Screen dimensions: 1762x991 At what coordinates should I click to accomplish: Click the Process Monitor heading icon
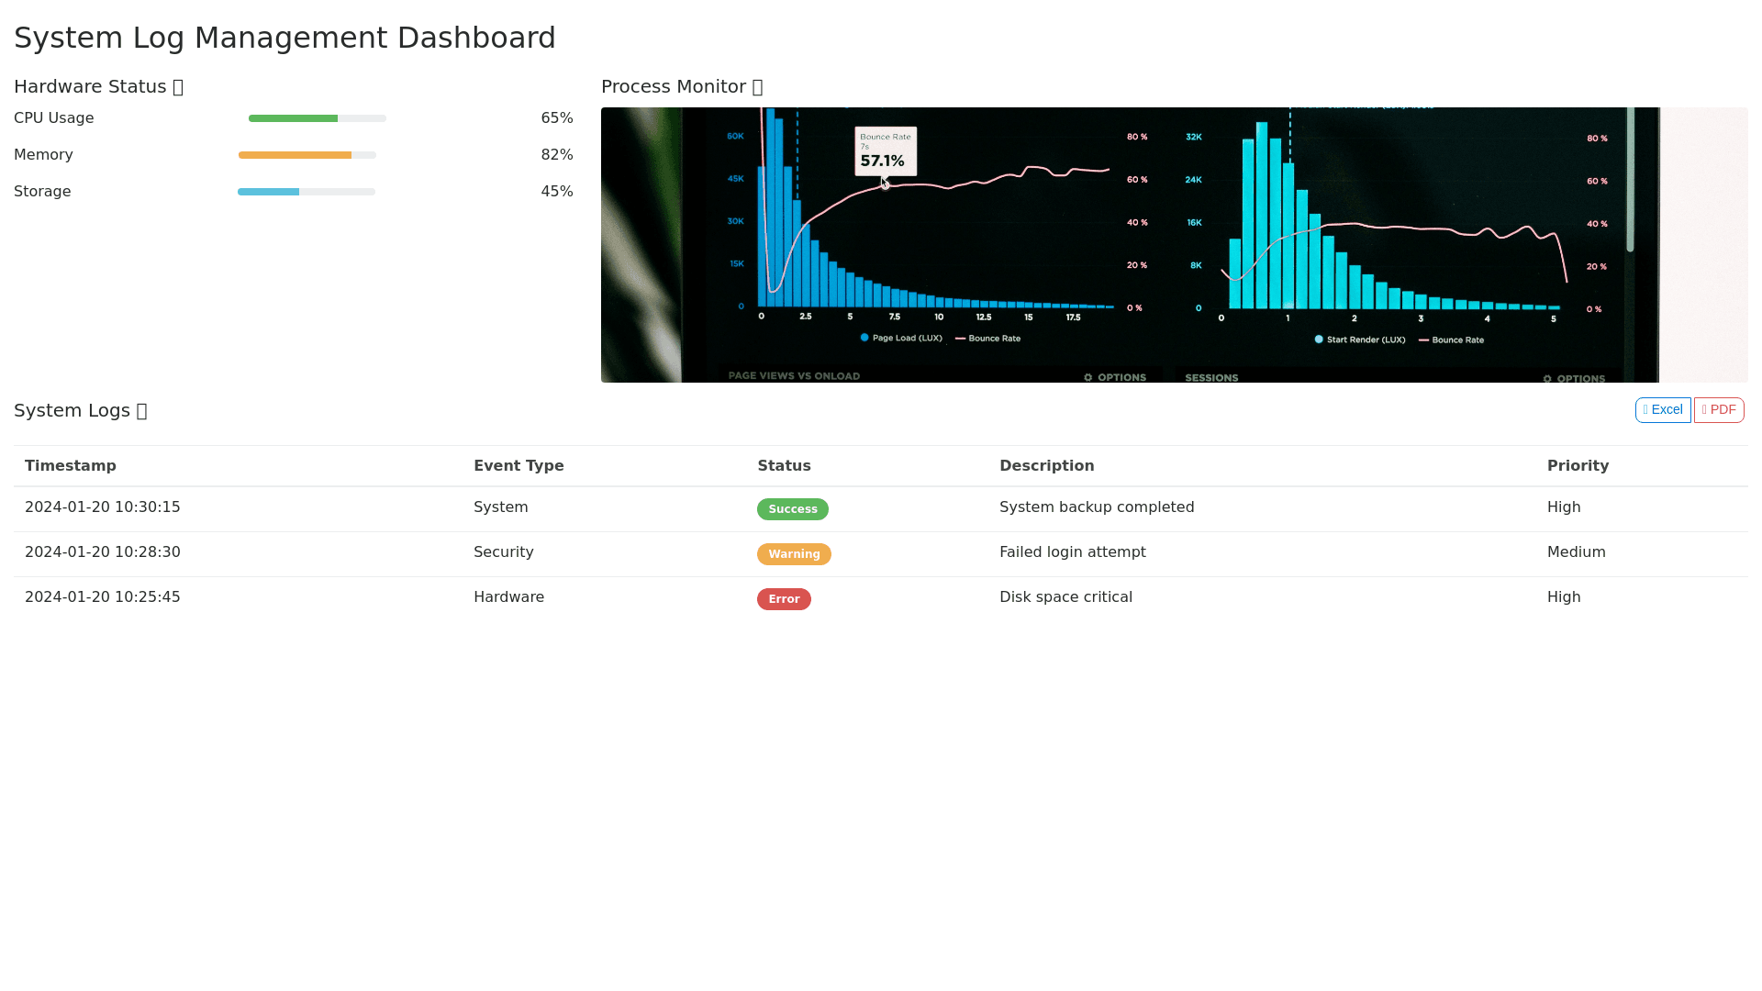click(757, 87)
